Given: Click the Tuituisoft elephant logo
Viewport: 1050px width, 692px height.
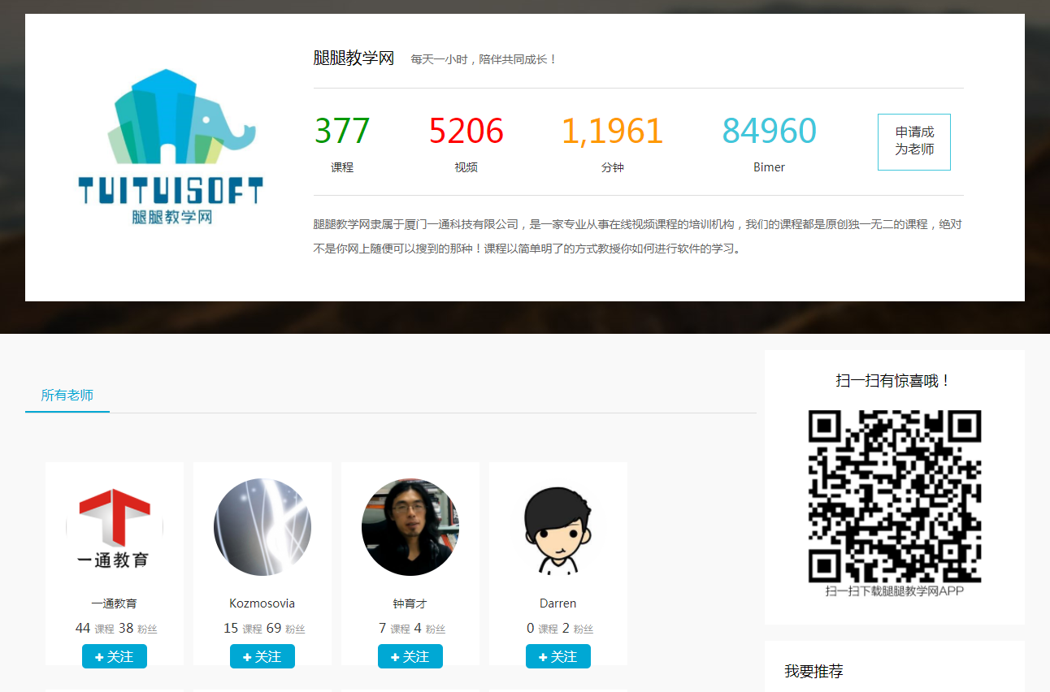Looking at the screenshot, I should pos(171,147).
